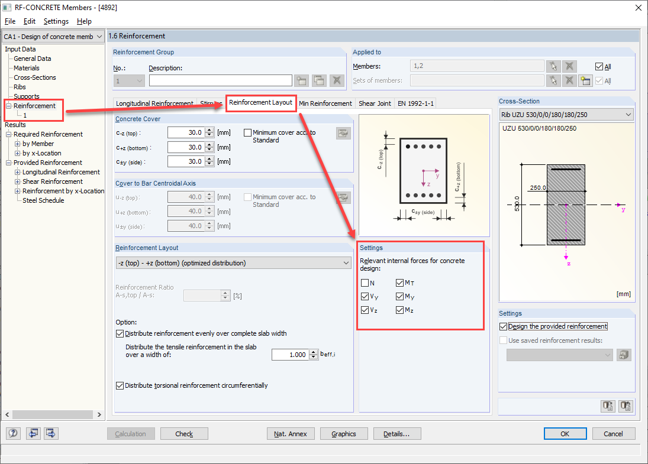The width and height of the screenshot is (648, 464).
Task: Expand the by Member tree node
Action: [17, 144]
